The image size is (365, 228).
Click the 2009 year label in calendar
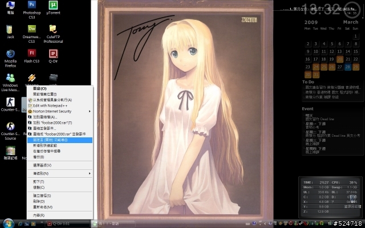click(311, 22)
